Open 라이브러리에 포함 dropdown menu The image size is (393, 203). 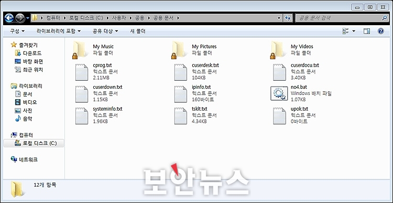coord(59,31)
